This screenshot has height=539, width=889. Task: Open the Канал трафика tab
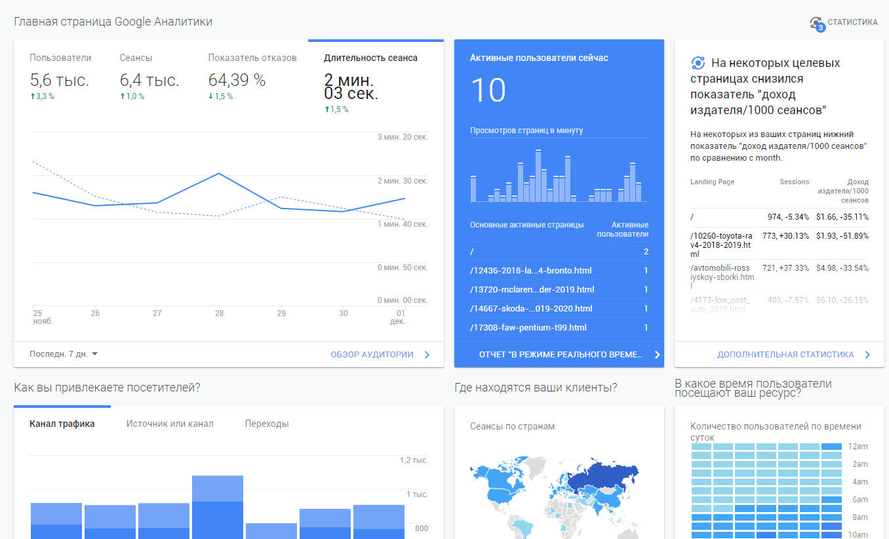[62, 424]
